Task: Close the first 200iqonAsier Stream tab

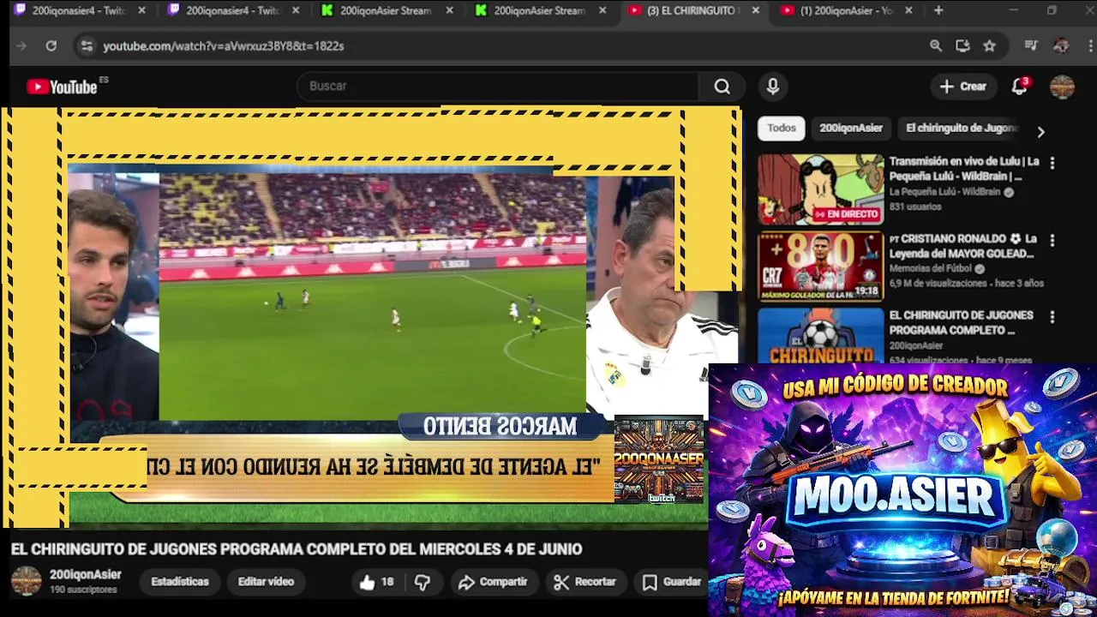Action: (449, 11)
